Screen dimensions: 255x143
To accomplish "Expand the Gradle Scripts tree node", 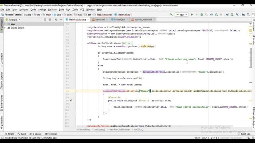I will click(x=5, y=28).
